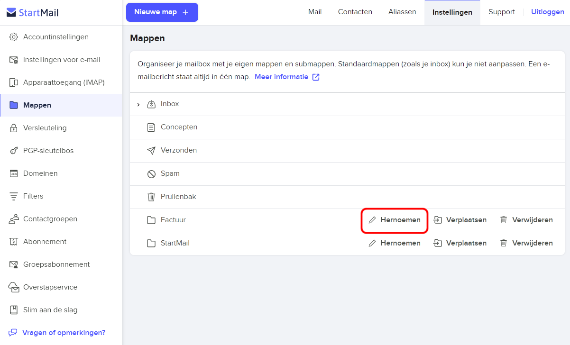Click the pencil icon to rename the Factuur folder
This screenshot has height=345, width=570.
click(372, 220)
